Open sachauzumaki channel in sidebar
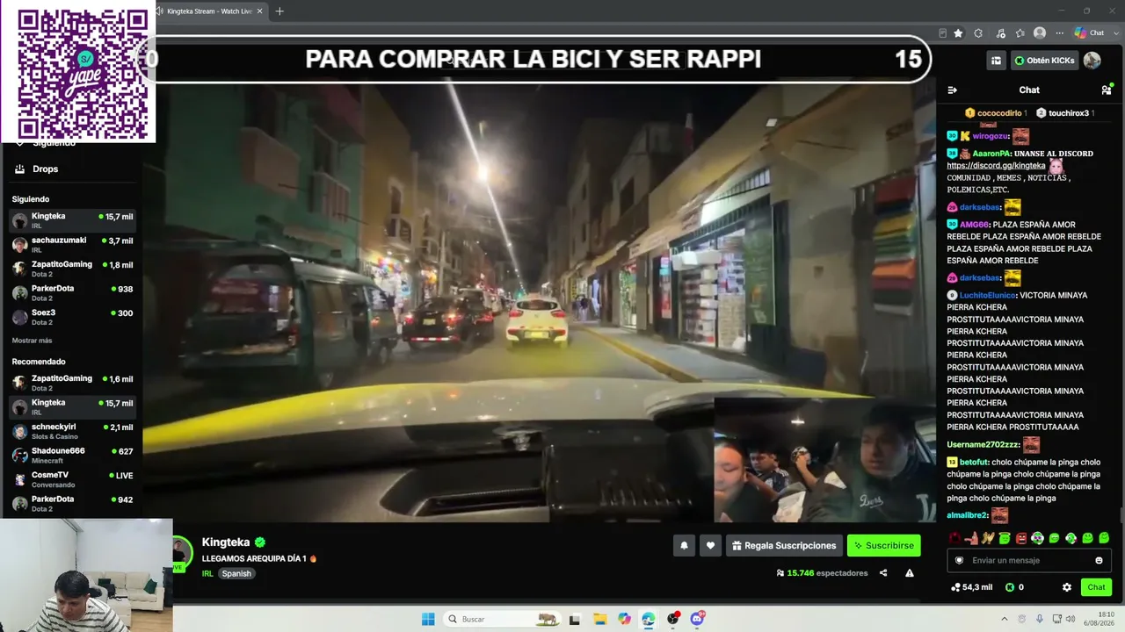Image resolution: width=1125 pixels, height=632 pixels. tap(72, 244)
